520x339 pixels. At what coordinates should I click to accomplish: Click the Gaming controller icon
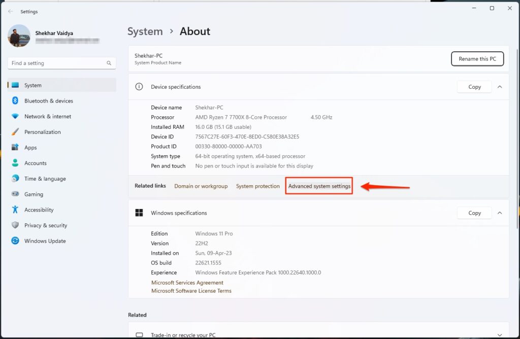[x=15, y=194]
